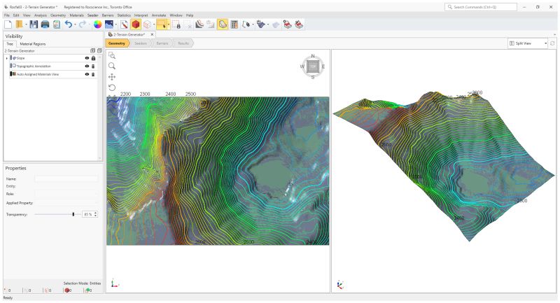Screen dimensions: 560x303
Task: Click the landscape picture icon in the toolbar
Action: [109, 24]
